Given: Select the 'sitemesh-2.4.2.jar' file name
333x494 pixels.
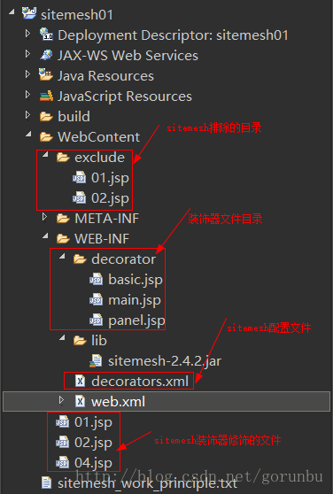Looking at the screenshot, I should click(x=165, y=361).
